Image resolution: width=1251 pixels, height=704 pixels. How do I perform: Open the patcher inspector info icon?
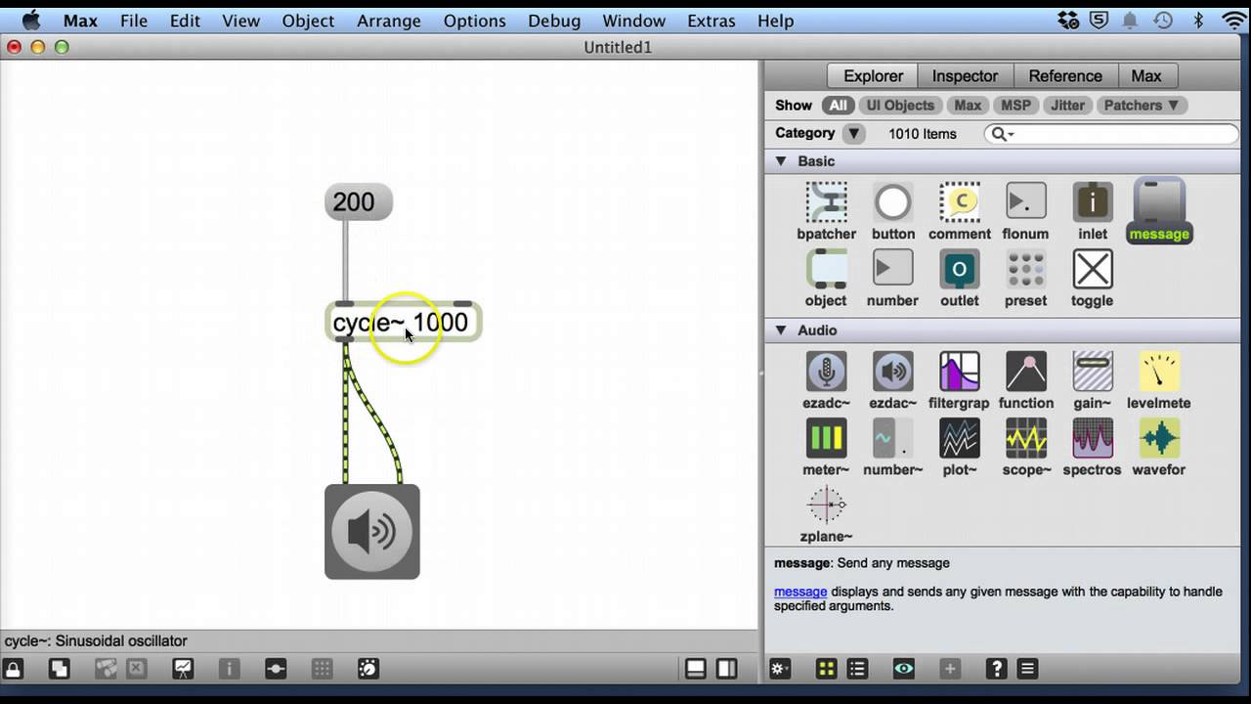pos(230,669)
